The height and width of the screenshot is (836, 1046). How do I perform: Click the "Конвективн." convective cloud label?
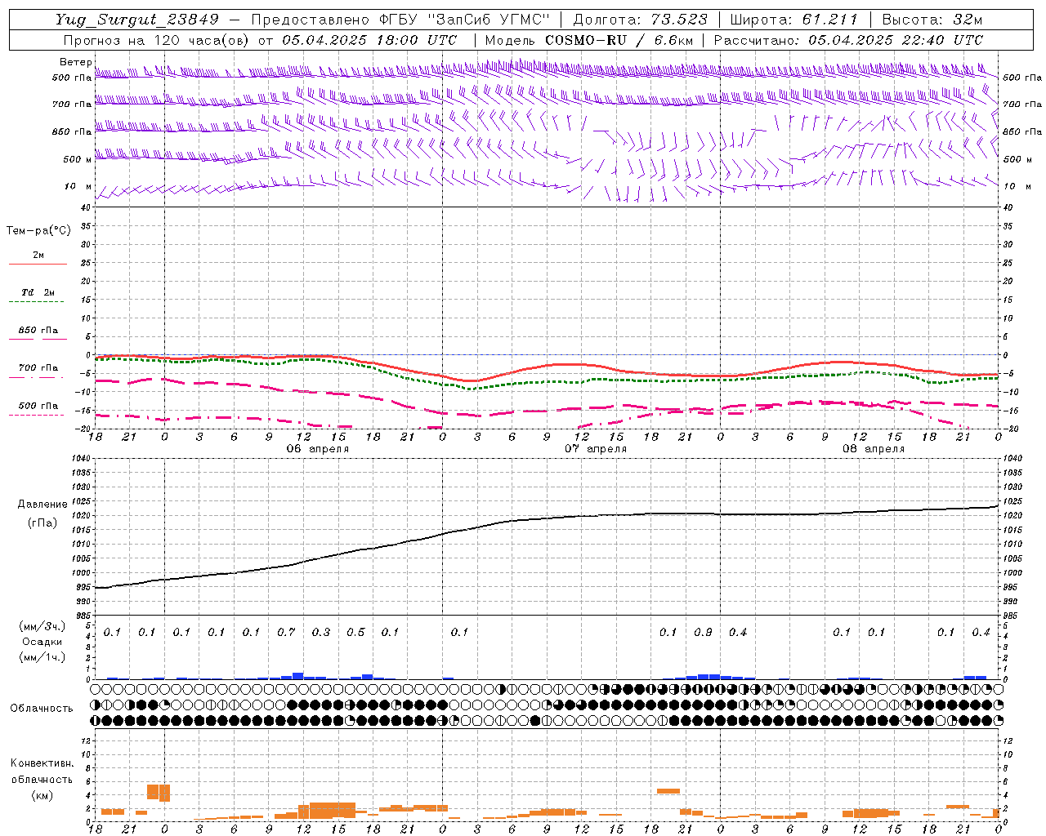coord(42,763)
